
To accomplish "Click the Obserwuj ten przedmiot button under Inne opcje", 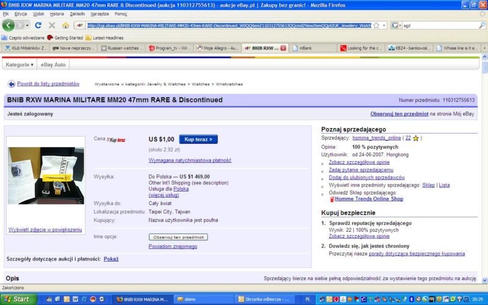I will pyautogui.click(x=178, y=237).
